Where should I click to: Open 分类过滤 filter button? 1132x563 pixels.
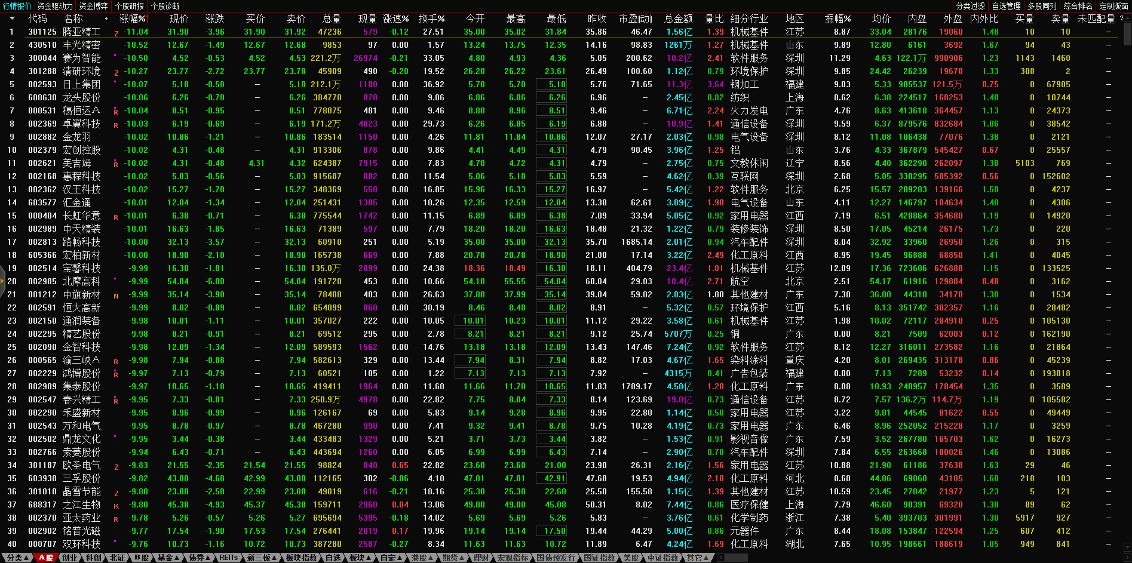tap(970, 6)
